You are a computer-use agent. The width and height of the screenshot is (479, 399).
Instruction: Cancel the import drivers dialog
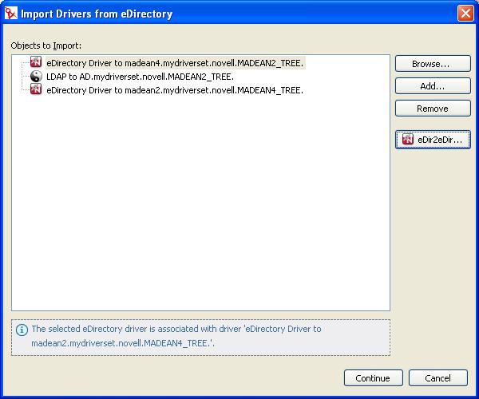click(x=438, y=378)
